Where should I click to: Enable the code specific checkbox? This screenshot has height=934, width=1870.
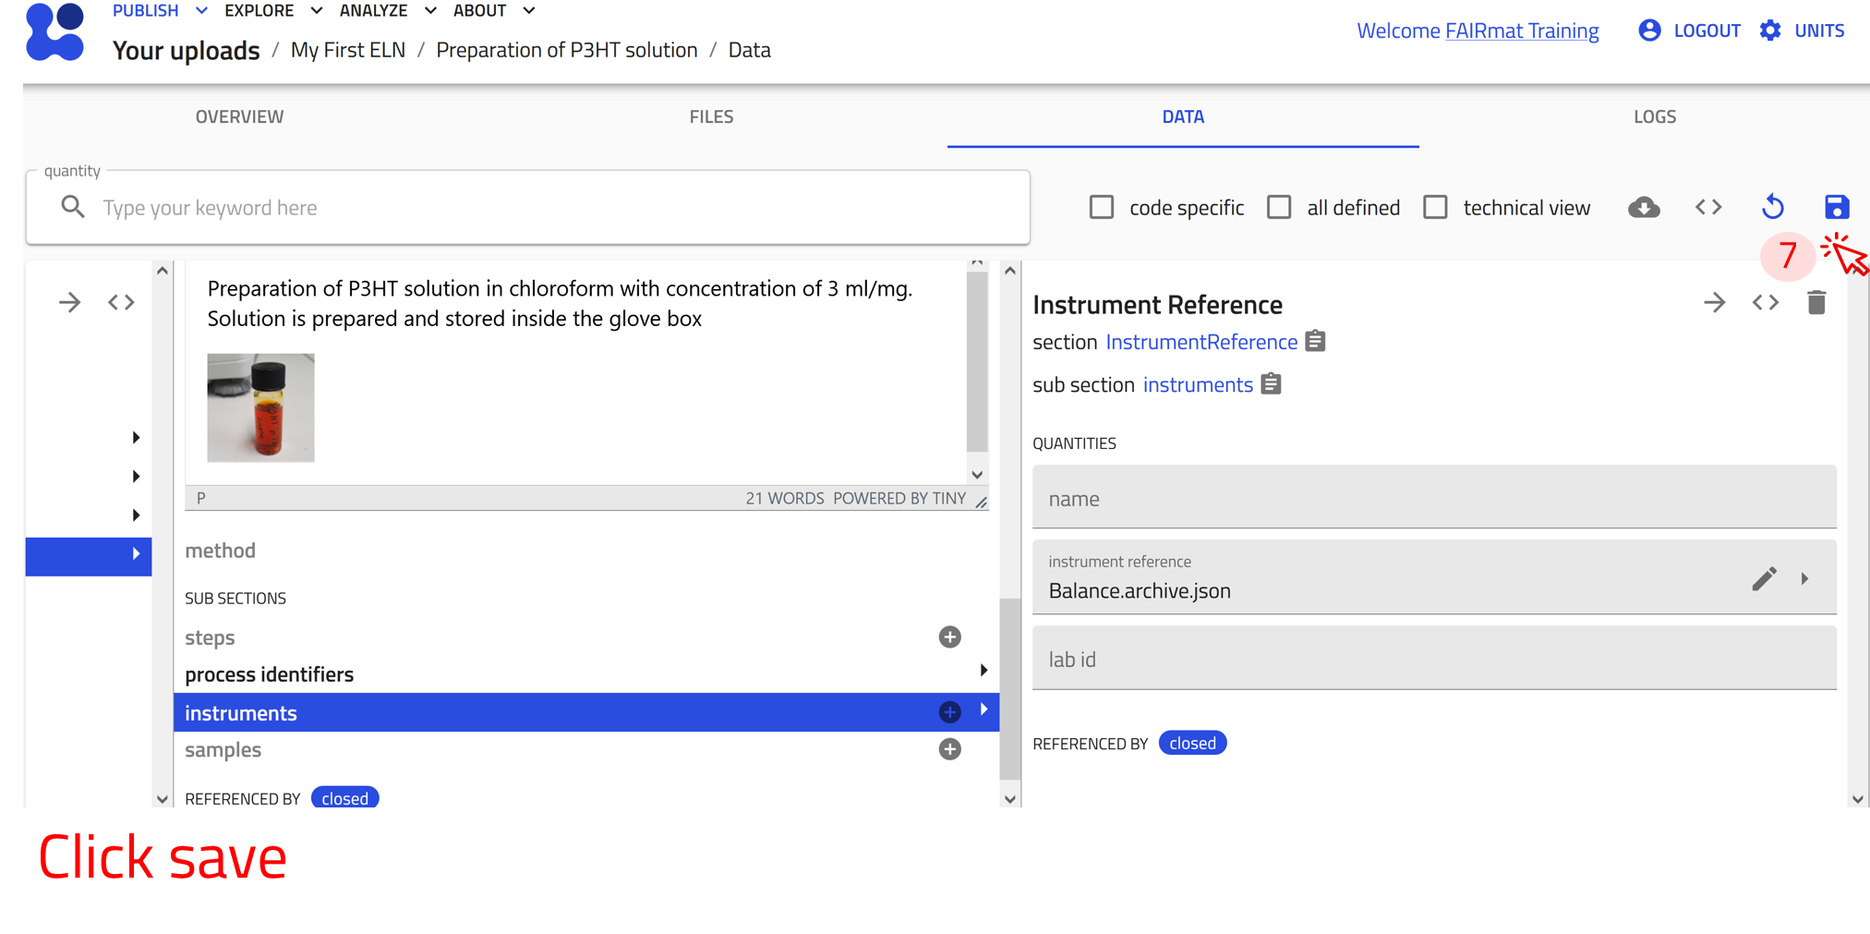click(1102, 207)
